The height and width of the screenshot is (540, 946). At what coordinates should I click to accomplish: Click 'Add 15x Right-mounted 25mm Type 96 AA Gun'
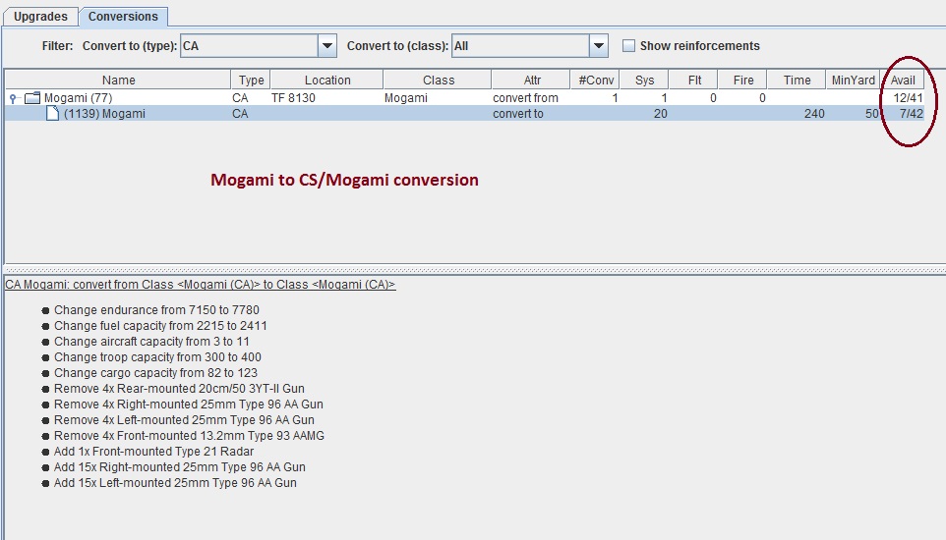coord(180,466)
